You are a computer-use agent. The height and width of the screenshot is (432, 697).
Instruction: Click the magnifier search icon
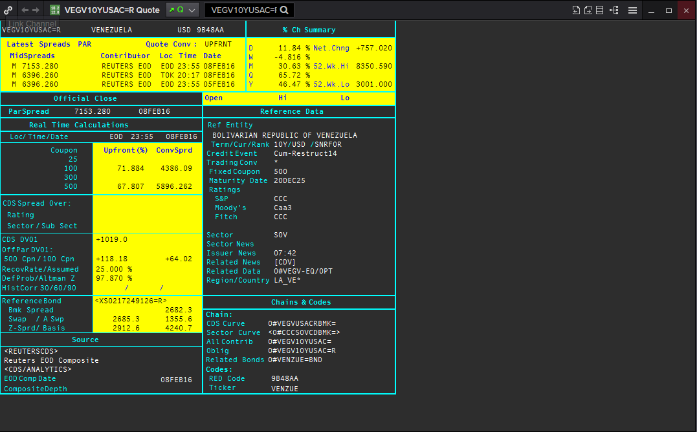pos(285,10)
